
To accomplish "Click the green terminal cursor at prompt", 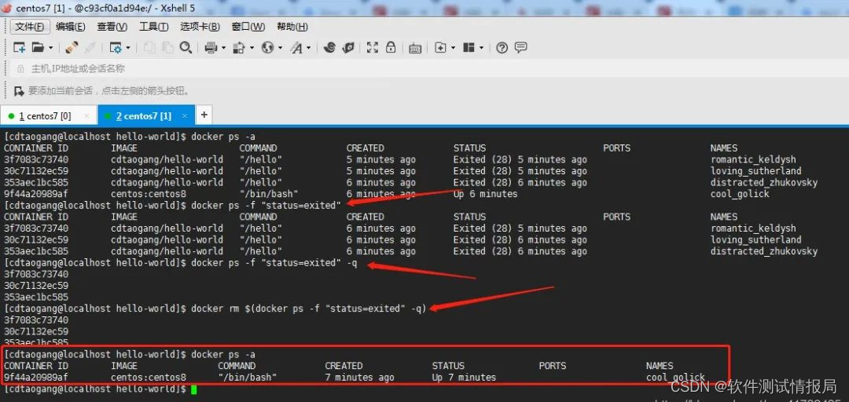I will [194, 389].
